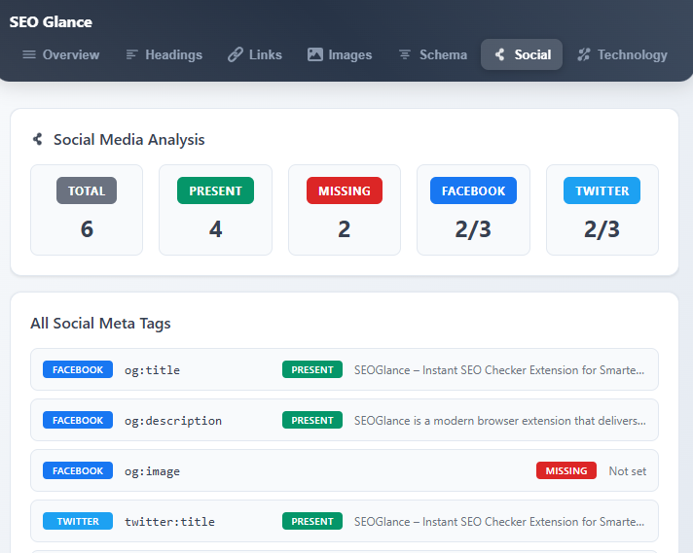The width and height of the screenshot is (693, 553).
Task: Click the og:title value text
Action: tap(499, 370)
